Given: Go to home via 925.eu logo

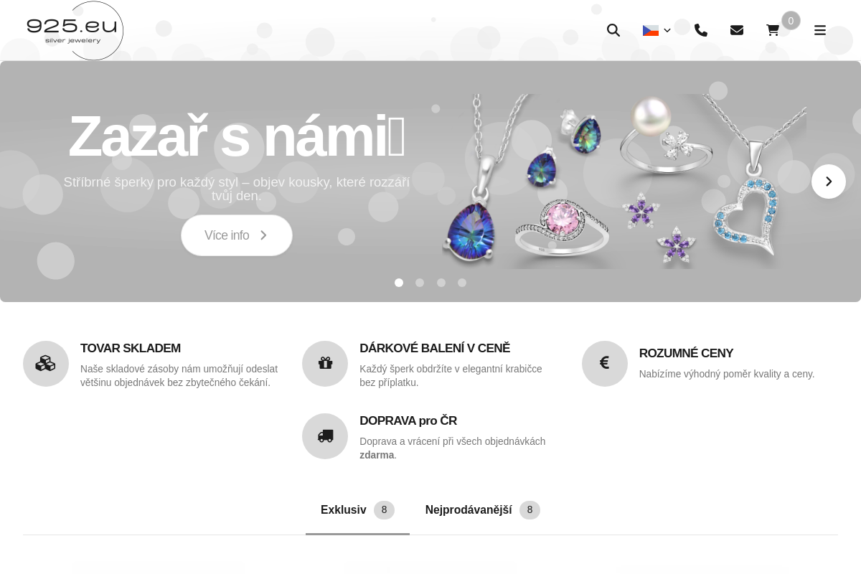Looking at the screenshot, I should (x=75, y=31).
